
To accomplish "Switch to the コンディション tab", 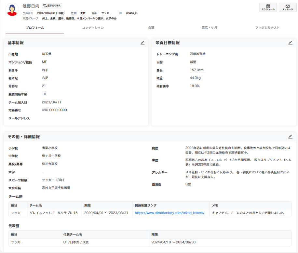I will pos(93,28).
